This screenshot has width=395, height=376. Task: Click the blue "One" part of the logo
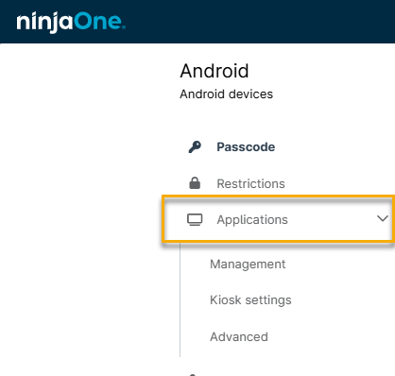pyautogui.click(x=100, y=21)
